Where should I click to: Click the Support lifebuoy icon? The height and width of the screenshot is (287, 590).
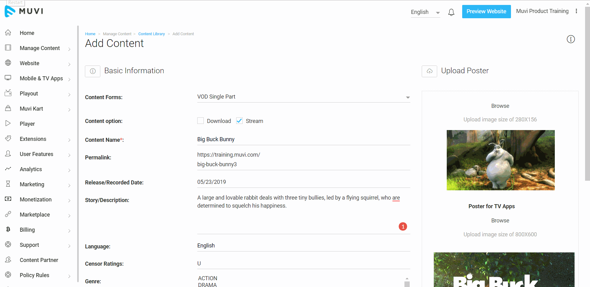8,244
